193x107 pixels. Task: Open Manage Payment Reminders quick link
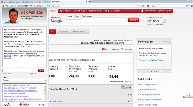tap(150, 100)
